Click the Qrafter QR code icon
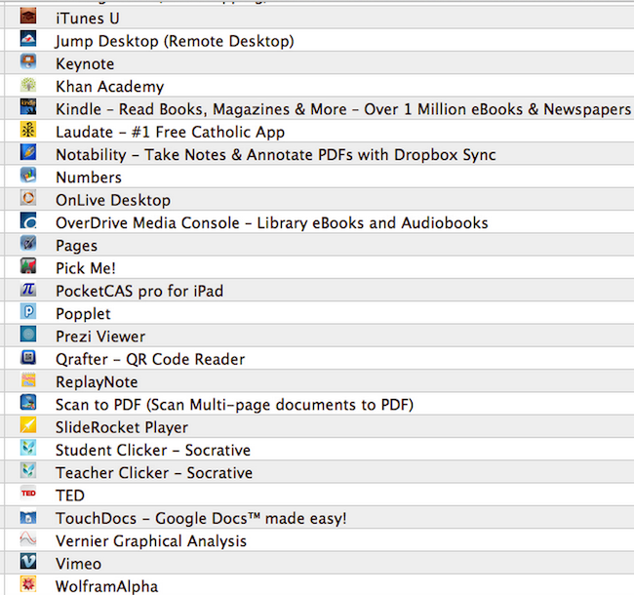 tap(28, 357)
